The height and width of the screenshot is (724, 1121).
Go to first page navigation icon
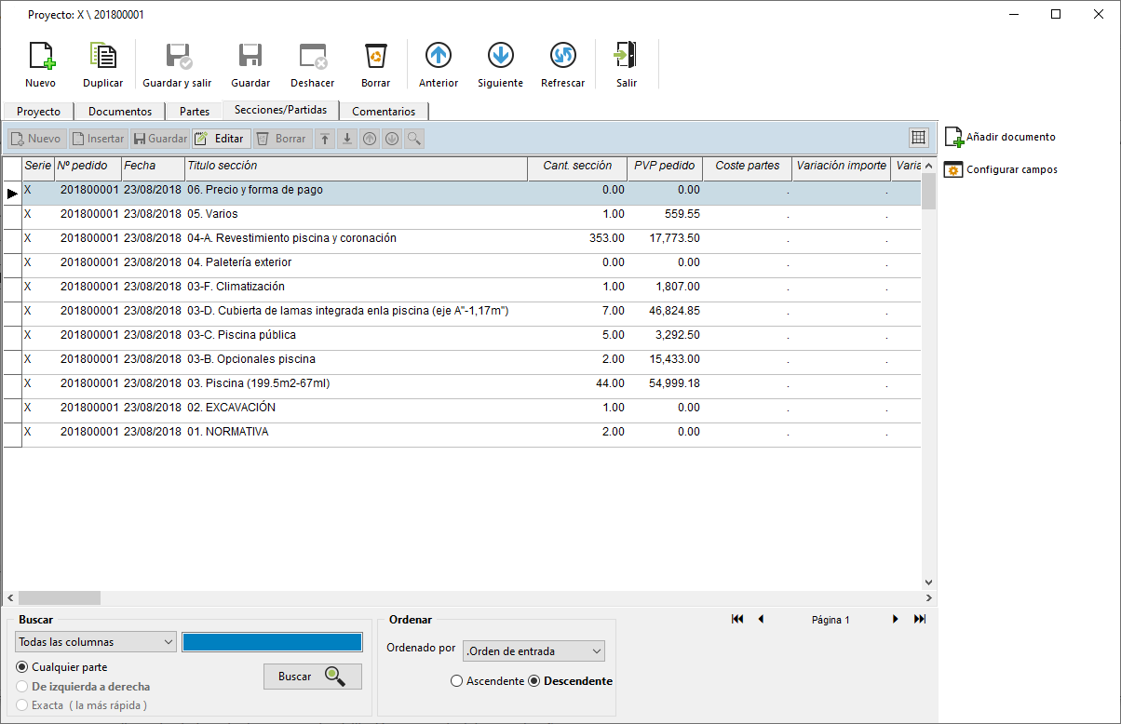(737, 619)
